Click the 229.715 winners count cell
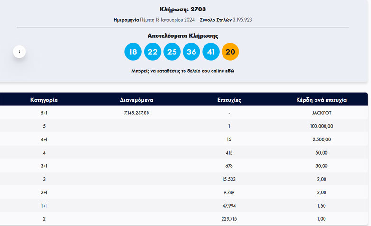The width and height of the screenshot is (371, 226). (229, 219)
